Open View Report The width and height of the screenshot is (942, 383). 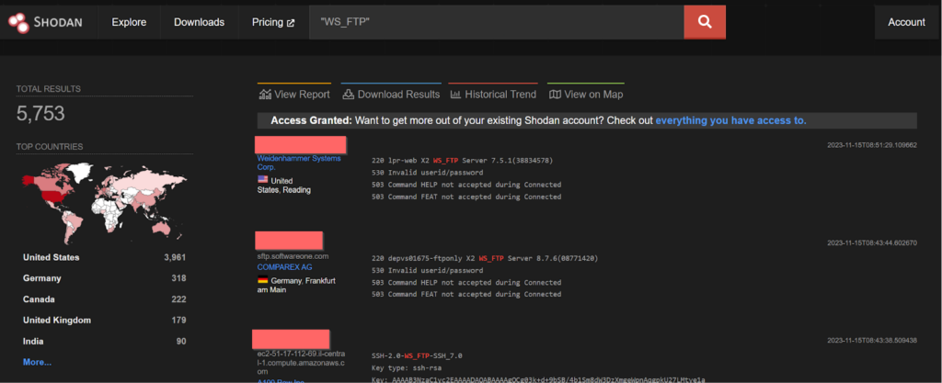tap(294, 94)
